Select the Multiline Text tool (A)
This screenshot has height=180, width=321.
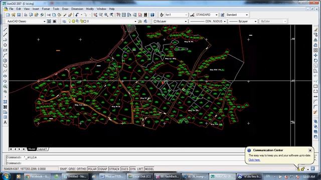pyautogui.click(x=6, y=122)
